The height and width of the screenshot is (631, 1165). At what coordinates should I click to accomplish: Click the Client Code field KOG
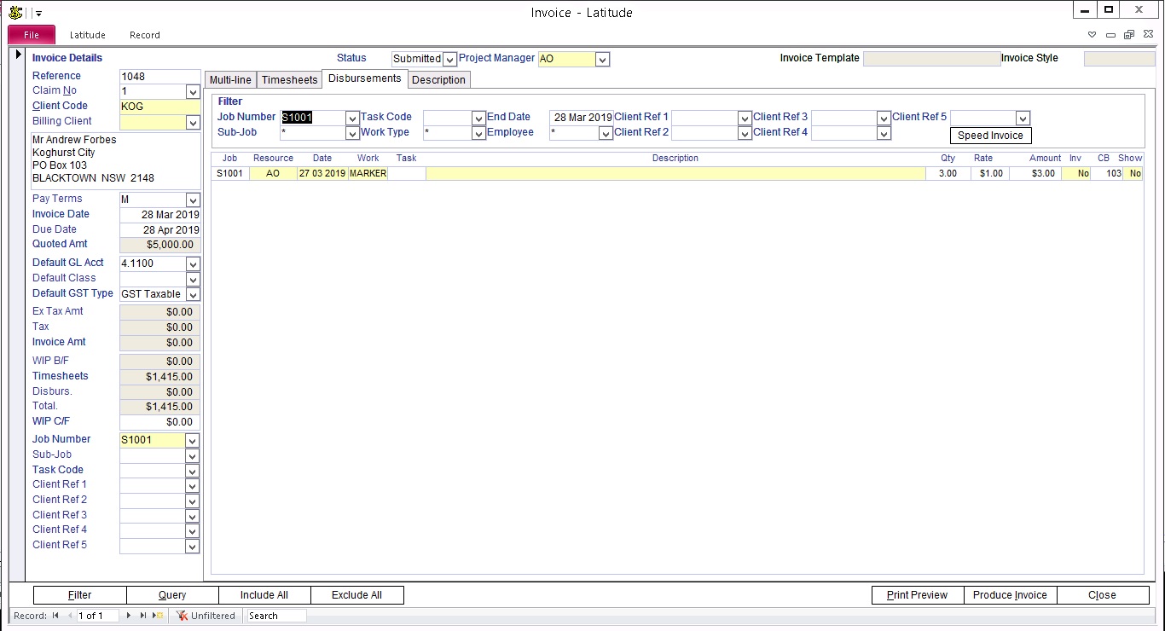pos(159,107)
